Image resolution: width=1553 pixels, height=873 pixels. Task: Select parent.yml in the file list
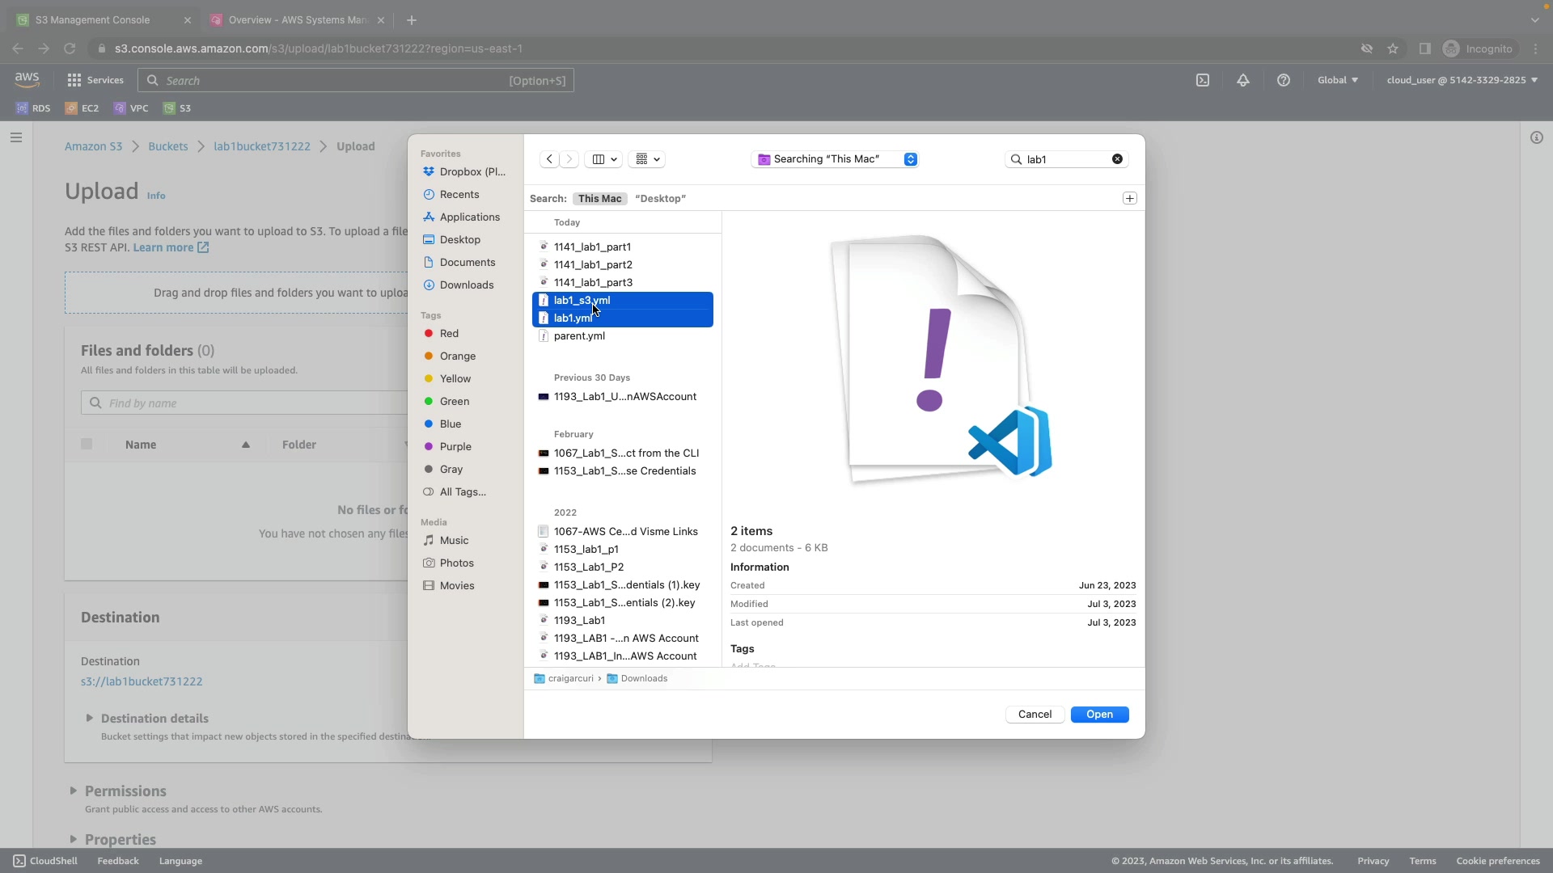[x=579, y=336]
